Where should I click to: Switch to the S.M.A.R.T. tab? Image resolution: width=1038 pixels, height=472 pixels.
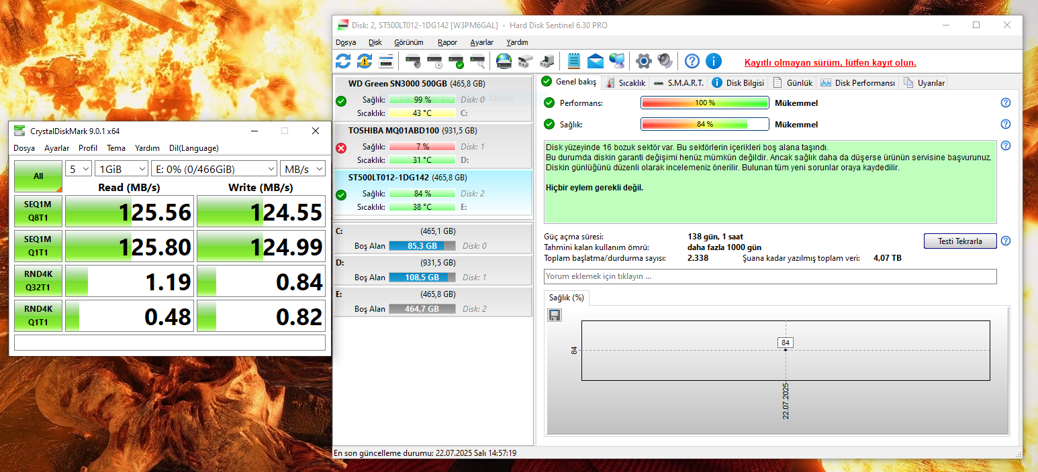pyautogui.click(x=678, y=82)
